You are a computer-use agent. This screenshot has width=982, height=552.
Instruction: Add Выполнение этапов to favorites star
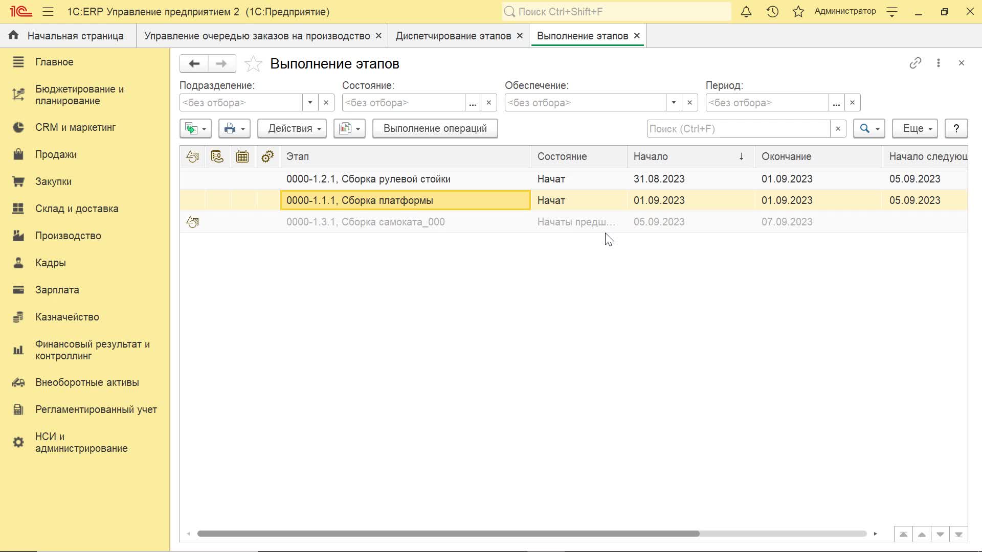click(253, 64)
